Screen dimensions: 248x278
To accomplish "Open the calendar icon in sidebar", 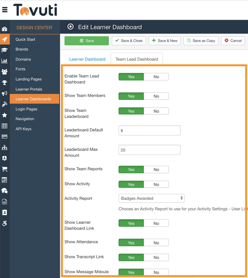I will coord(5,180).
